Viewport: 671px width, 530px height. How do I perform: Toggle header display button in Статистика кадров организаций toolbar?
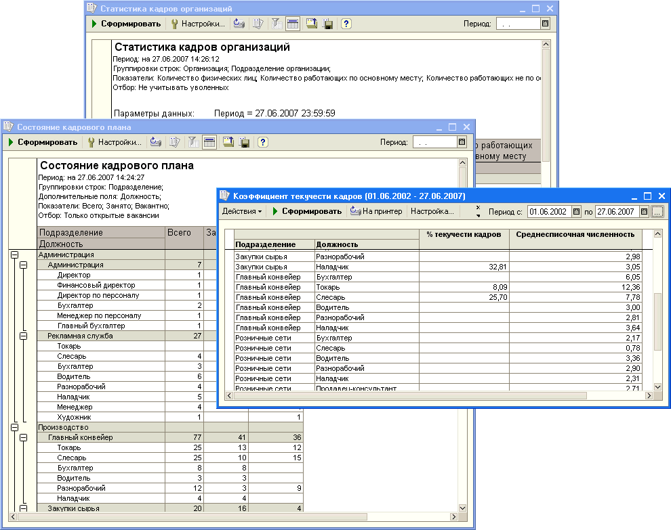pyautogui.click(x=293, y=24)
